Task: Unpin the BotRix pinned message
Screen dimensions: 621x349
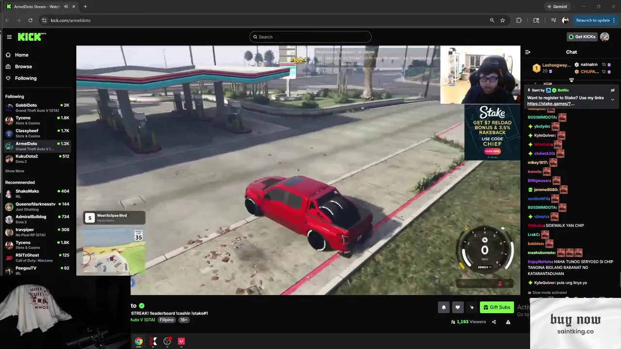Action: pyautogui.click(x=613, y=90)
